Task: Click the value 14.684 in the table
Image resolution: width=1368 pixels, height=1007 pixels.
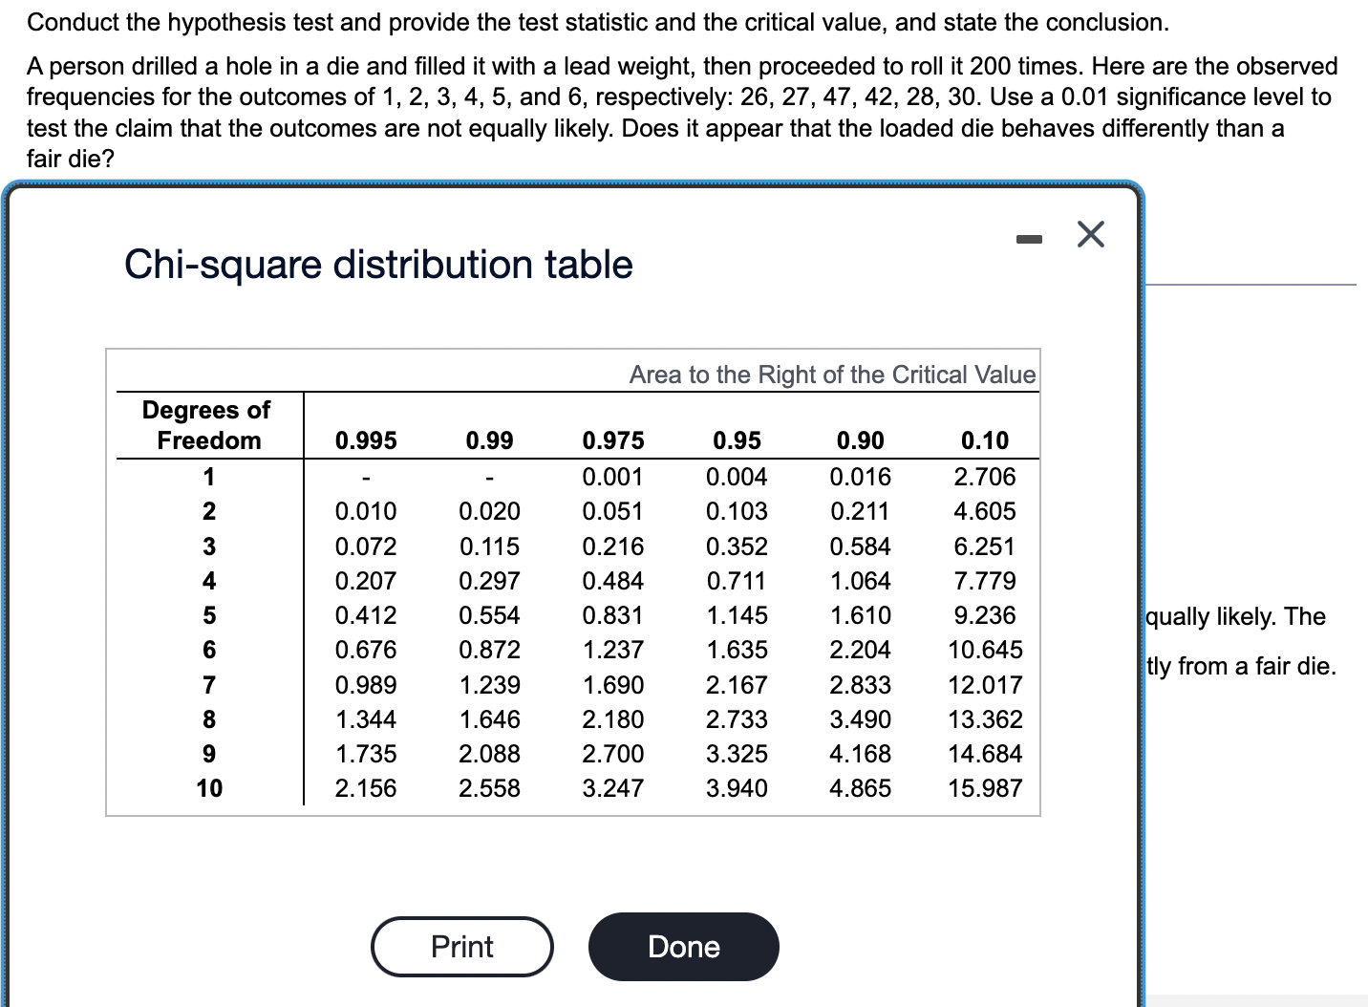Action: point(985,754)
